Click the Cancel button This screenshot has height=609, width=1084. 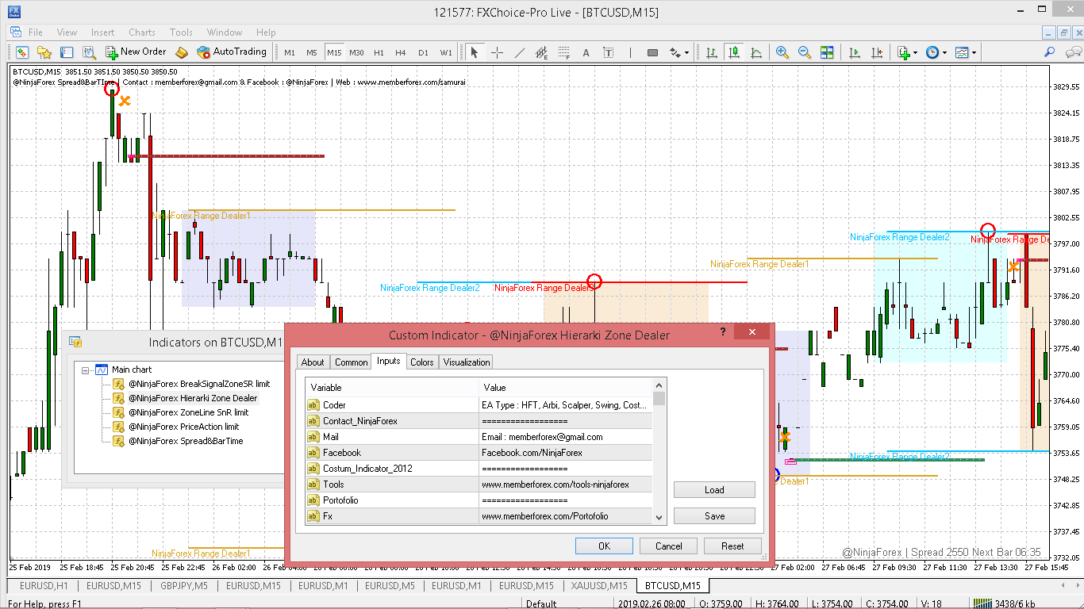[668, 546]
